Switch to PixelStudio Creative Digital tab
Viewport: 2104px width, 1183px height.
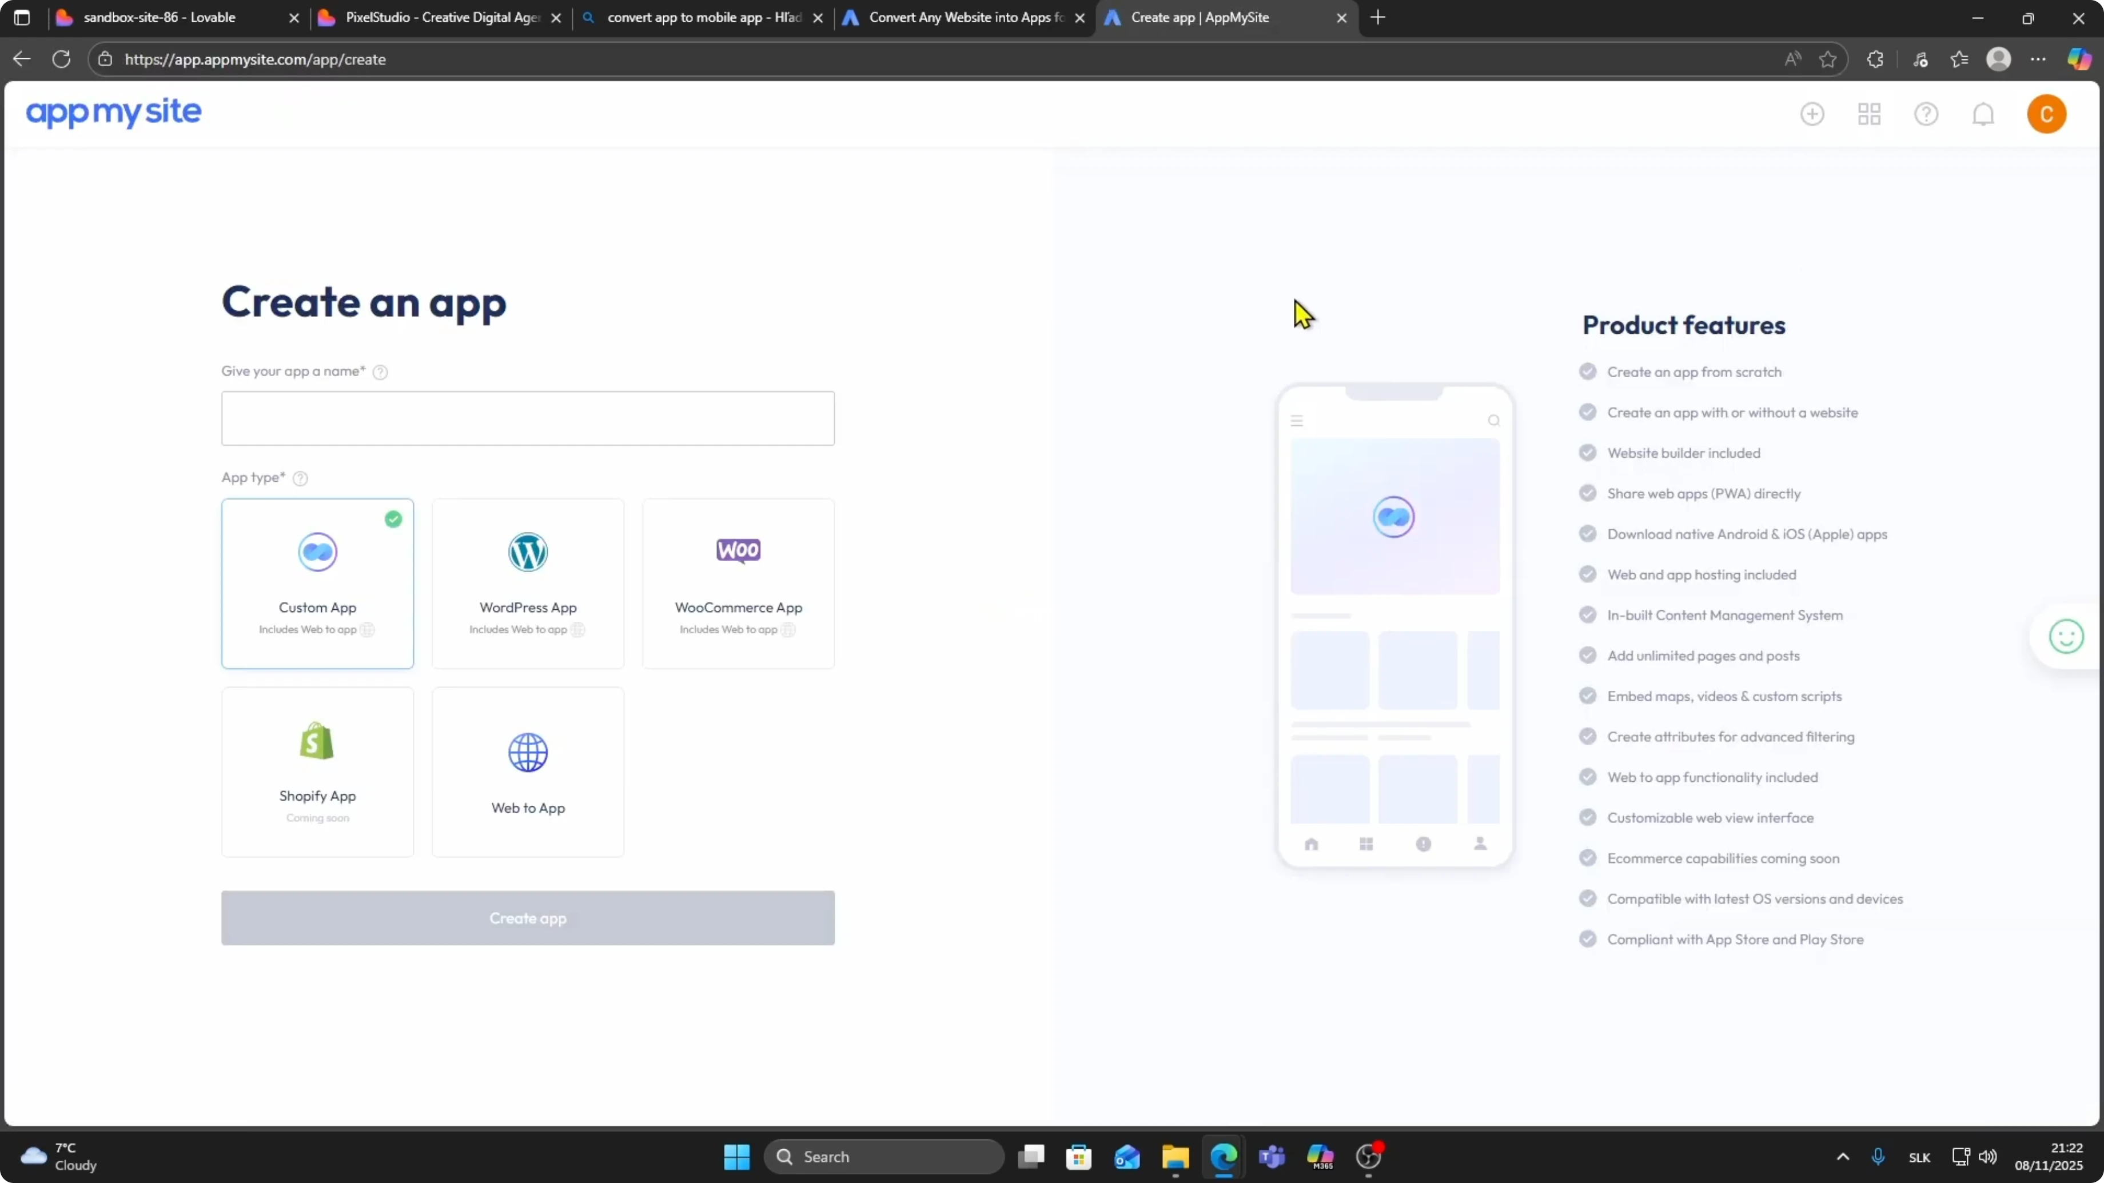pyautogui.click(x=441, y=17)
